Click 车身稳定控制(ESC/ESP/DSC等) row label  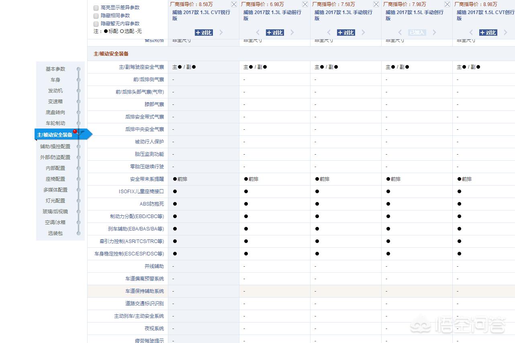point(129,254)
